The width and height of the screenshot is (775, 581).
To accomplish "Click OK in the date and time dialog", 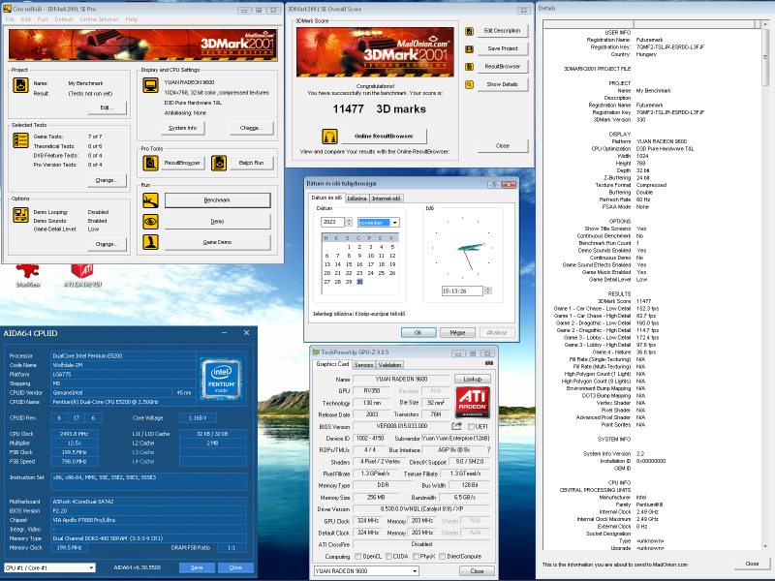I will coord(418,332).
